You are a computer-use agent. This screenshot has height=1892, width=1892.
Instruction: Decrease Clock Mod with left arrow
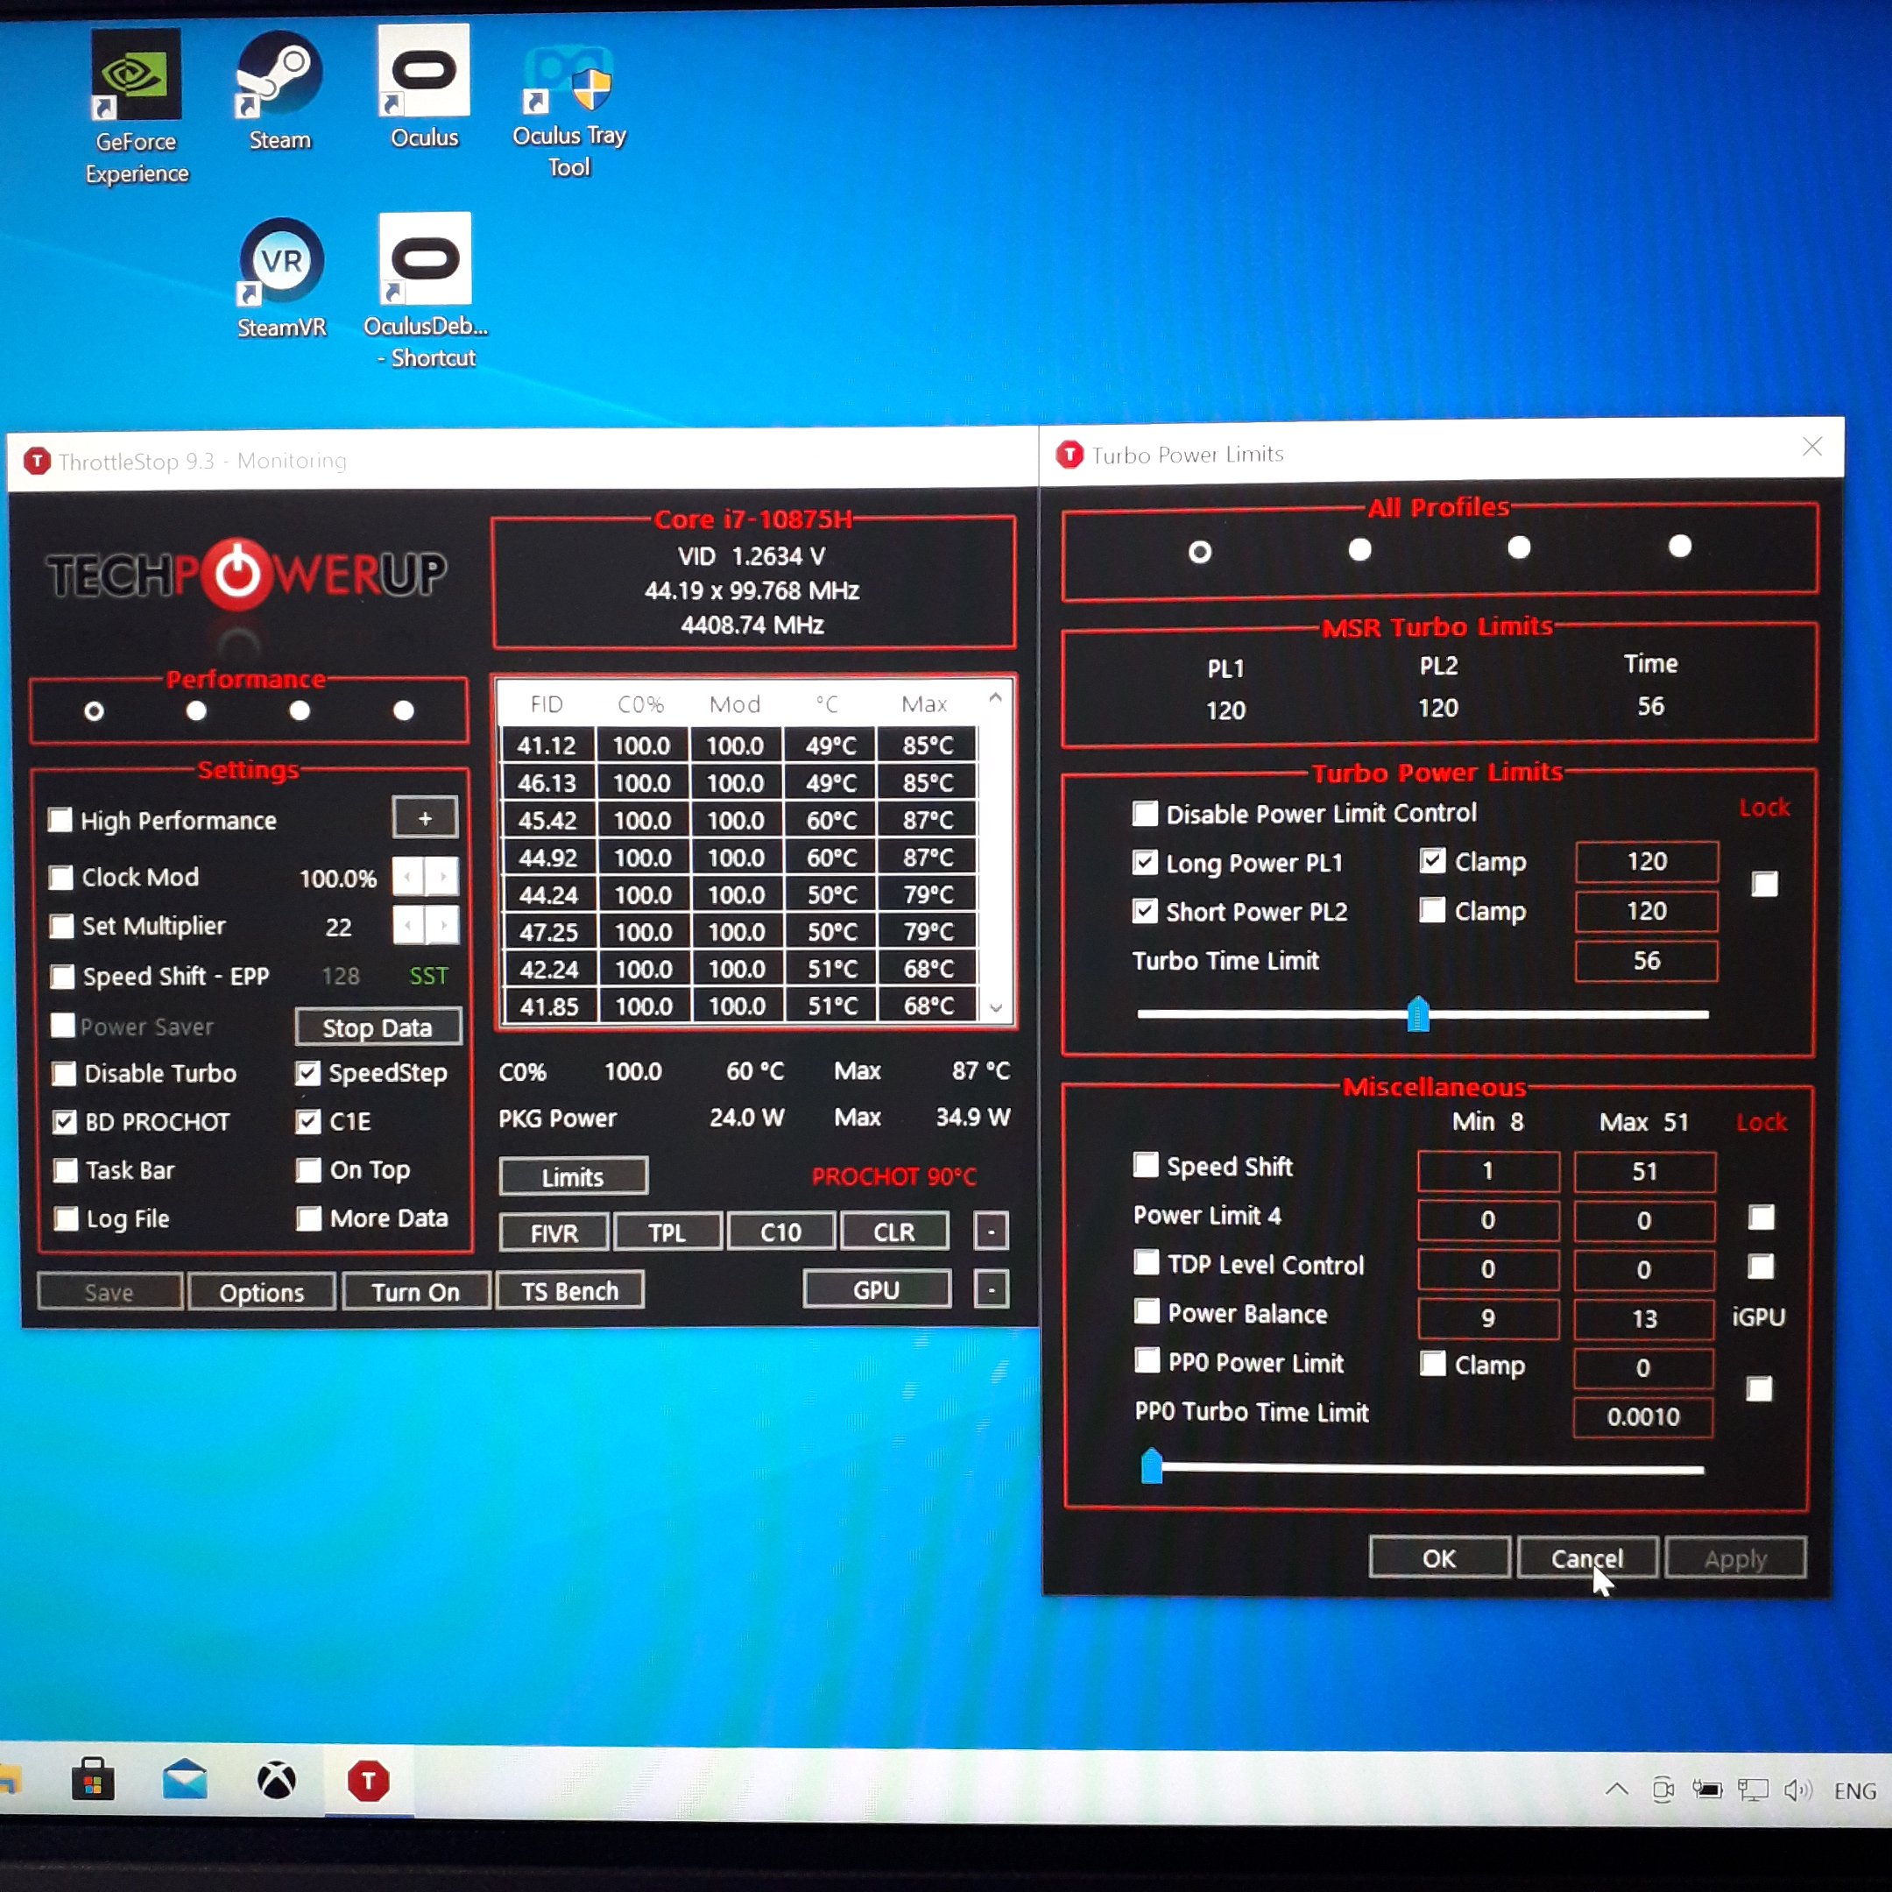coord(407,877)
